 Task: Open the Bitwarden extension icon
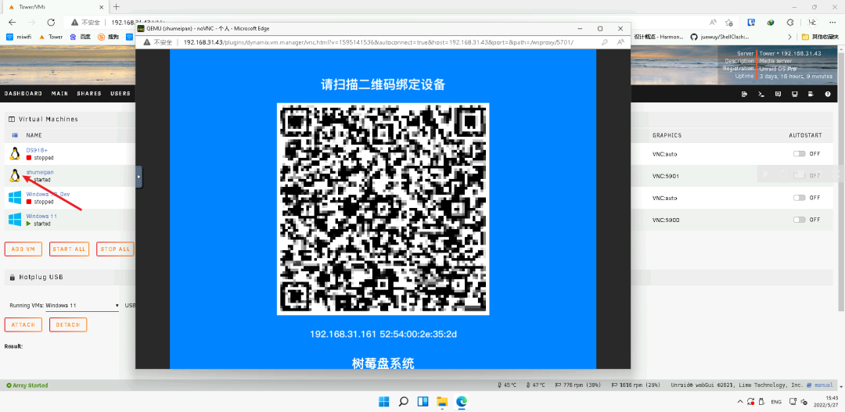click(x=750, y=23)
